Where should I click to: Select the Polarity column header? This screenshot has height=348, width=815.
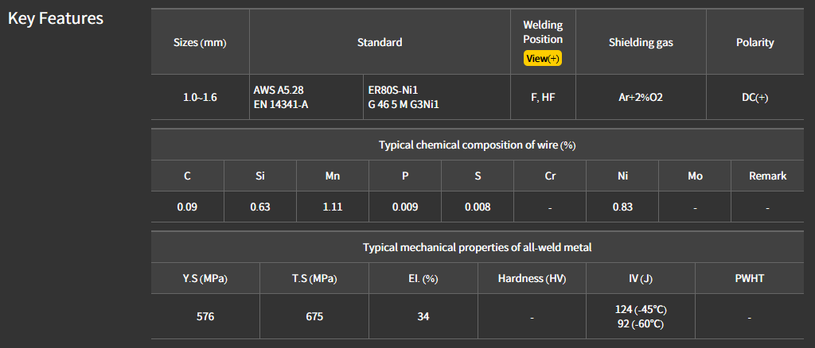pos(755,43)
